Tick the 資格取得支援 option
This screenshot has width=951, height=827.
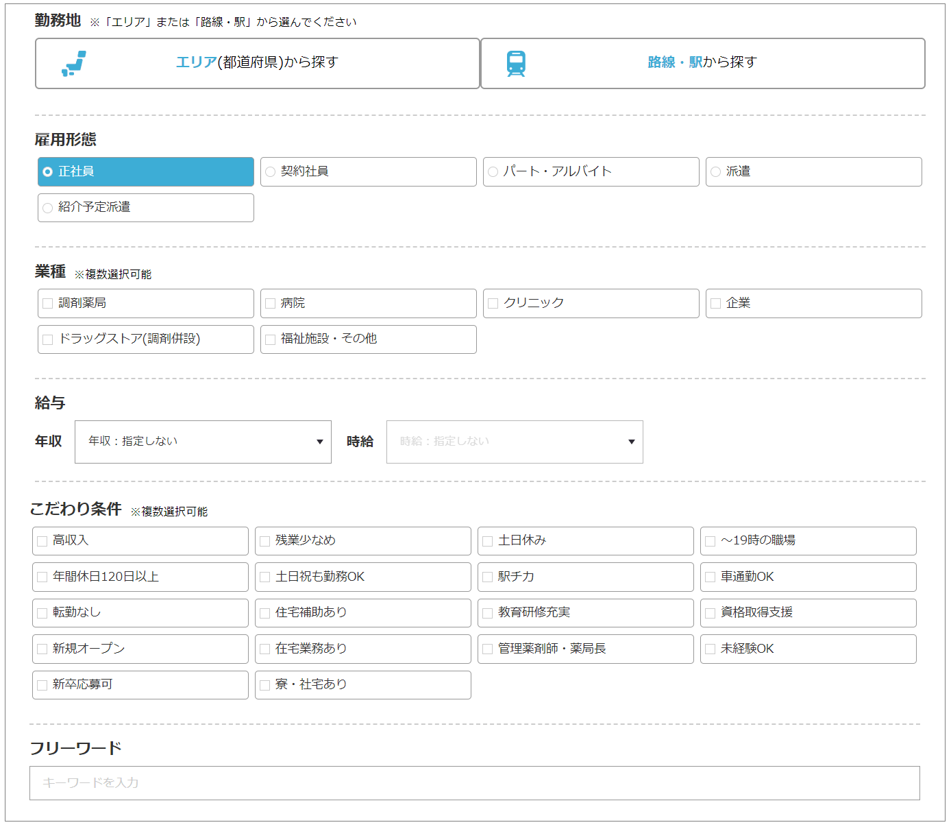808,612
